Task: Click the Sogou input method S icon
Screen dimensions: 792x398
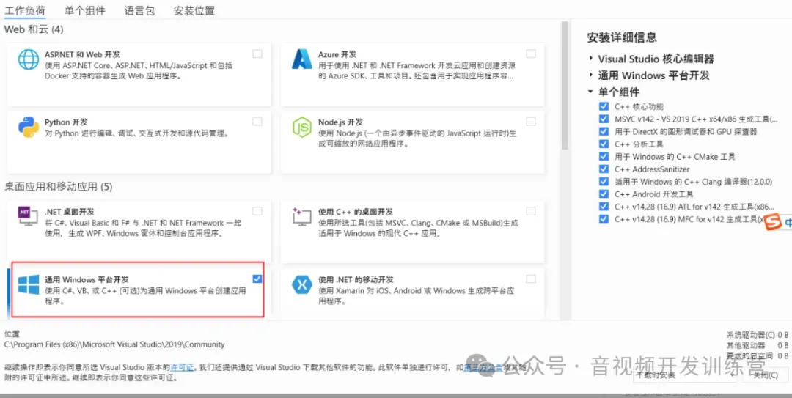Action: pyautogui.click(x=771, y=222)
